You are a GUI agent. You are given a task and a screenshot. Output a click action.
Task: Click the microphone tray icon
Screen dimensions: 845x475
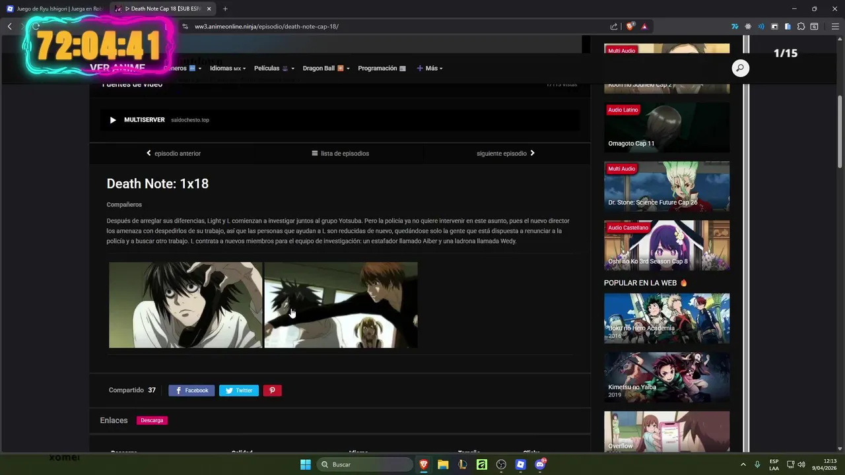757,464
